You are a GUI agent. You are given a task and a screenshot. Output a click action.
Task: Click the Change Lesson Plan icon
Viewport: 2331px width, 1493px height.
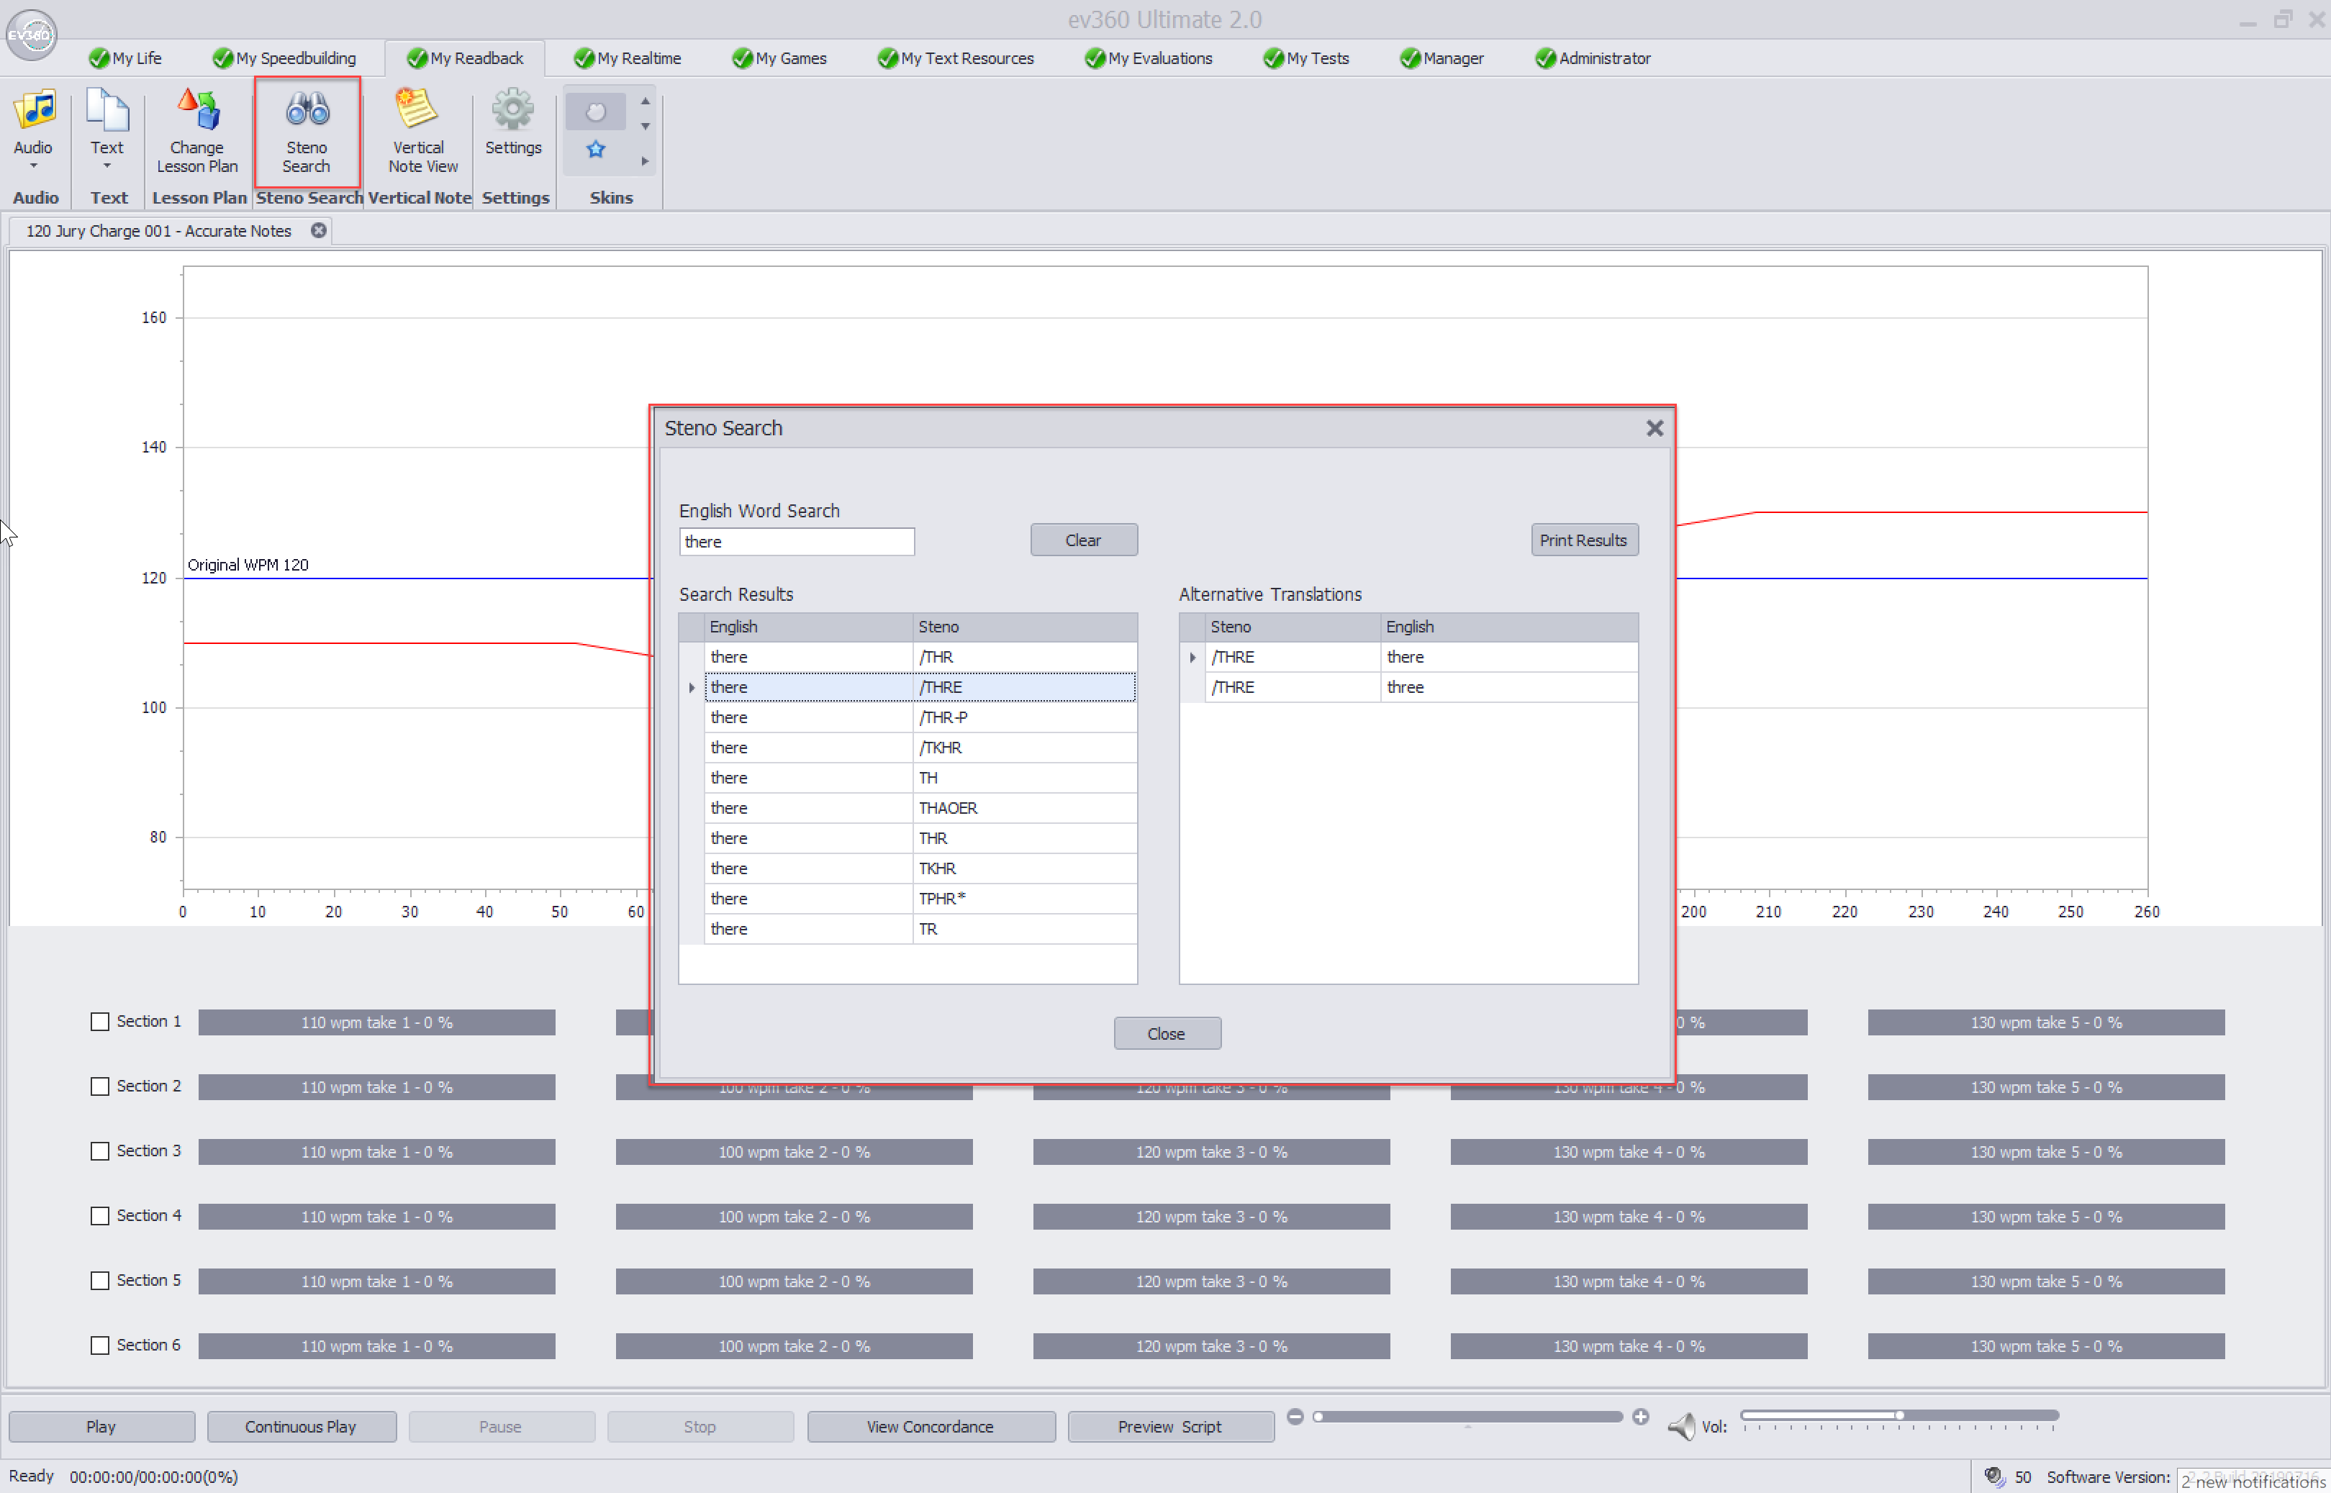point(199,109)
